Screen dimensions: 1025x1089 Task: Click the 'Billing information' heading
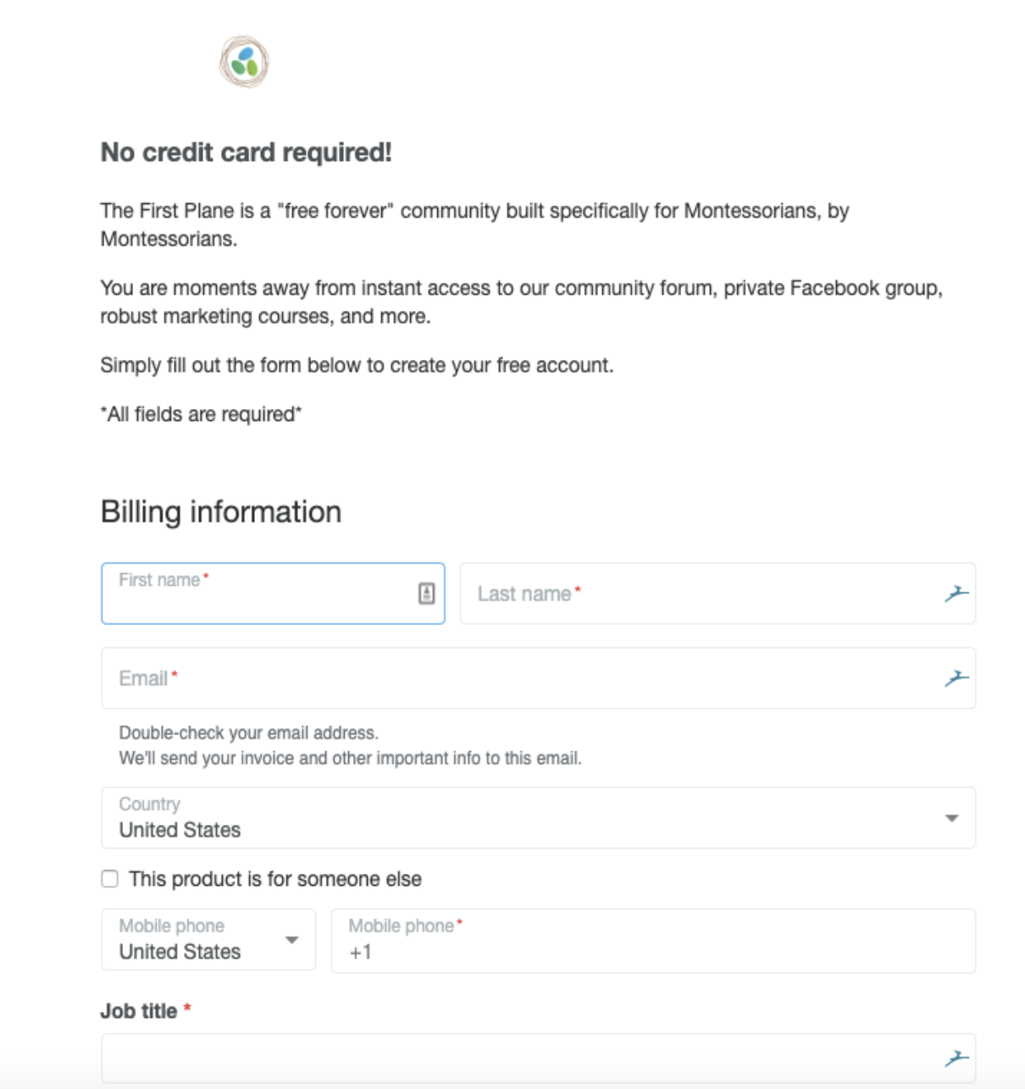pos(221,512)
